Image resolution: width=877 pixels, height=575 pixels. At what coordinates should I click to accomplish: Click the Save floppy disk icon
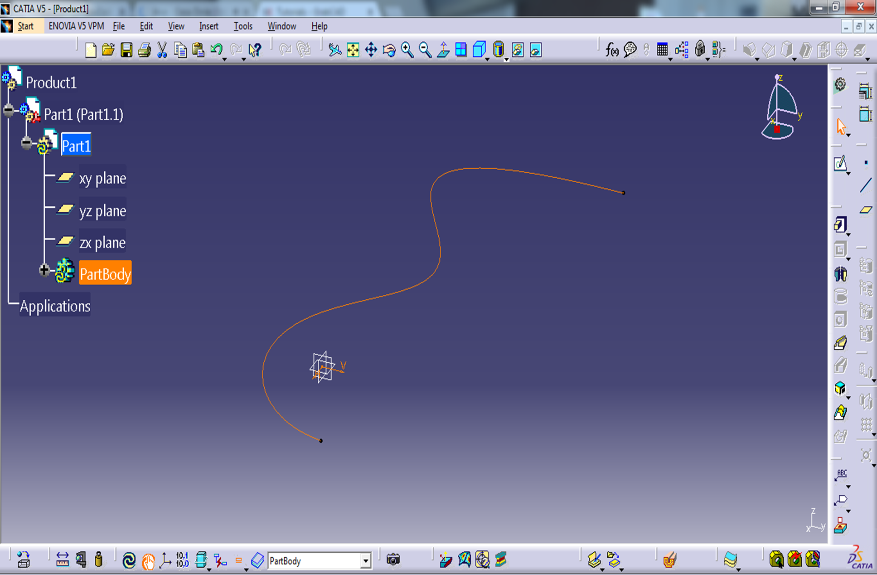(x=126, y=50)
